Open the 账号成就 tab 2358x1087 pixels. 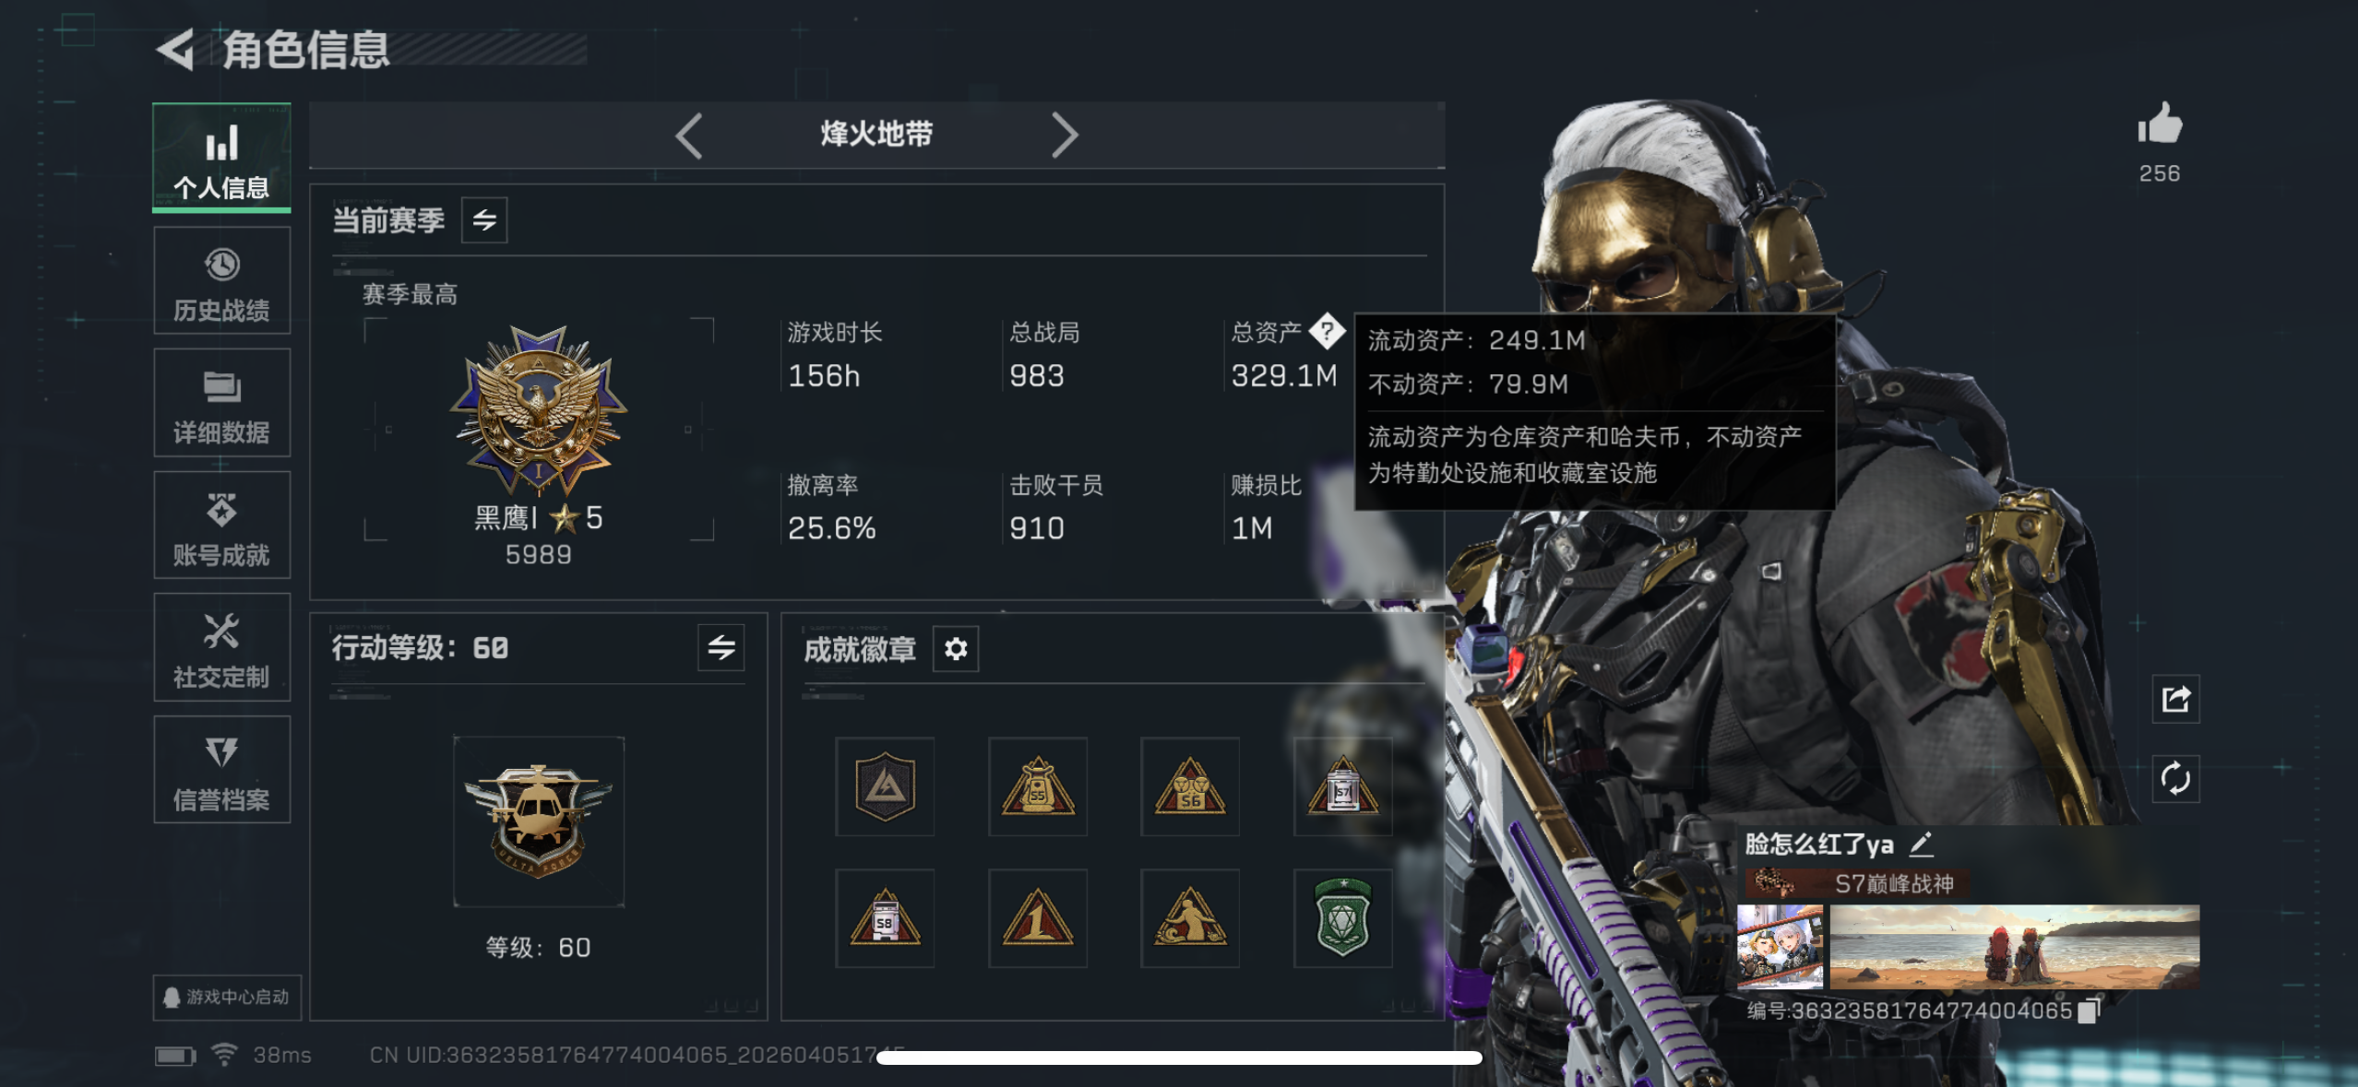tap(222, 526)
